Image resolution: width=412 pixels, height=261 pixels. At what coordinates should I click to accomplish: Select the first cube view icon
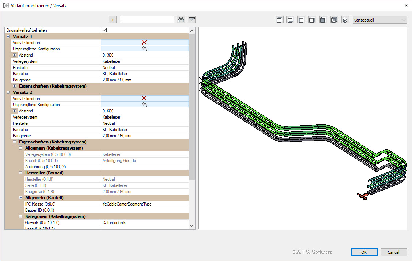pos(280,20)
